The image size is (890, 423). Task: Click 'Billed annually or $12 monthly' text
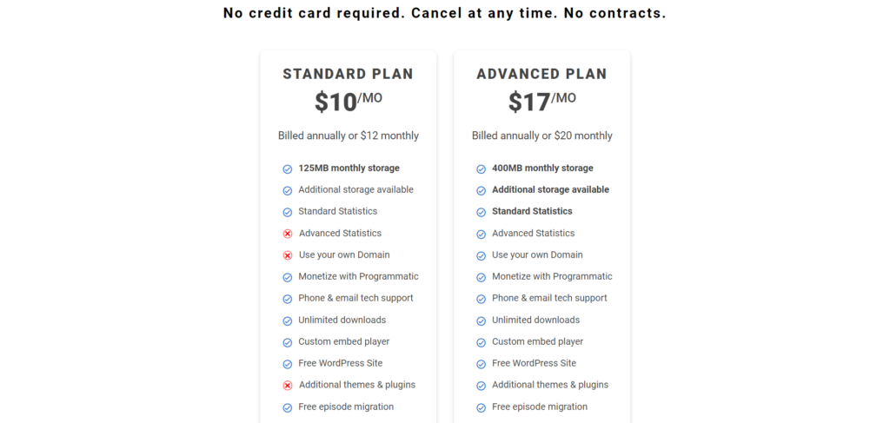coord(348,135)
